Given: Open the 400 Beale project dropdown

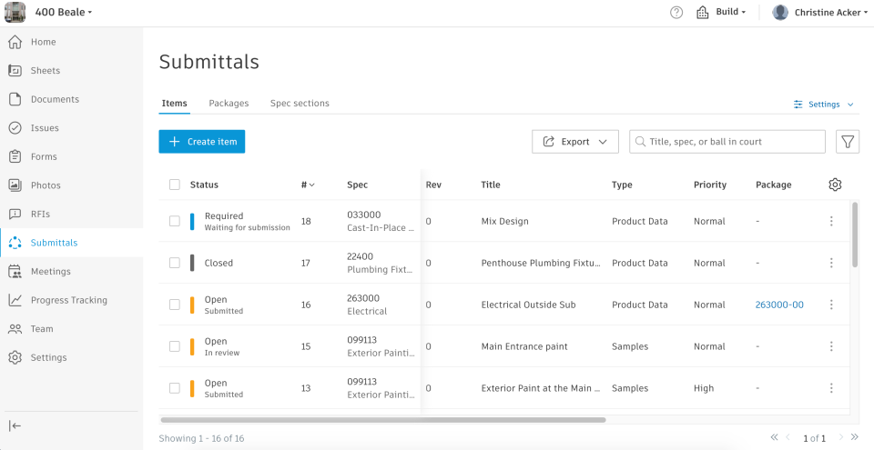Looking at the screenshot, I should tap(64, 13).
